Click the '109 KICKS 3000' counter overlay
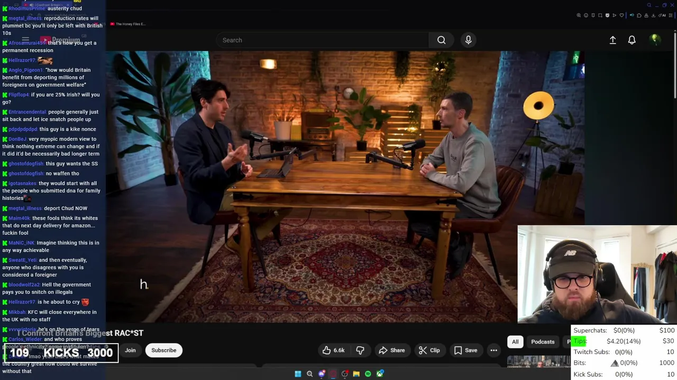 pyautogui.click(x=61, y=353)
